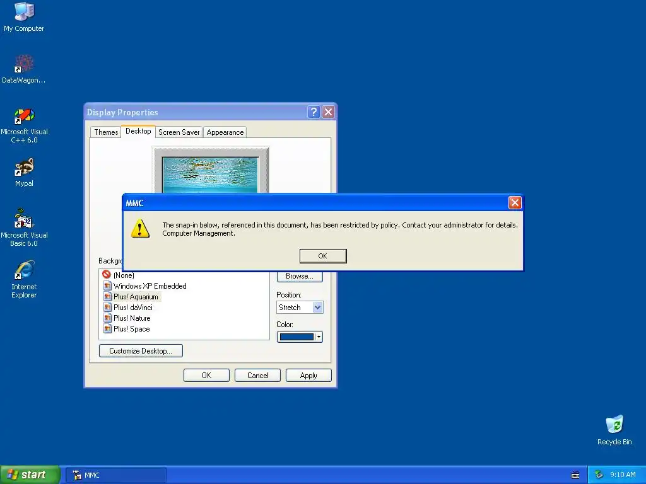Select Microsoft Visual Basic 6.0 shortcut
The width and height of the screenshot is (646, 484).
pyautogui.click(x=24, y=228)
